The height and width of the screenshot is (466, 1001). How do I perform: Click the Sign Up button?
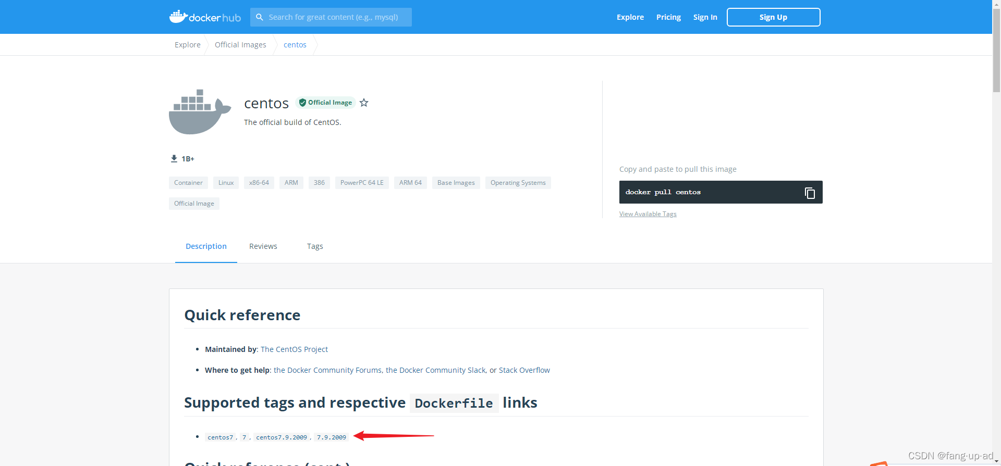pos(773,17)
